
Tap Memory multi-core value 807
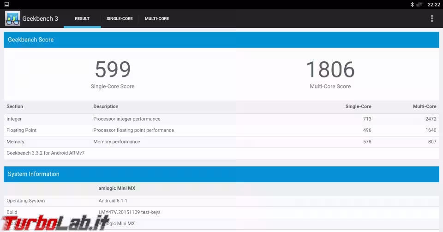(432, 141)
